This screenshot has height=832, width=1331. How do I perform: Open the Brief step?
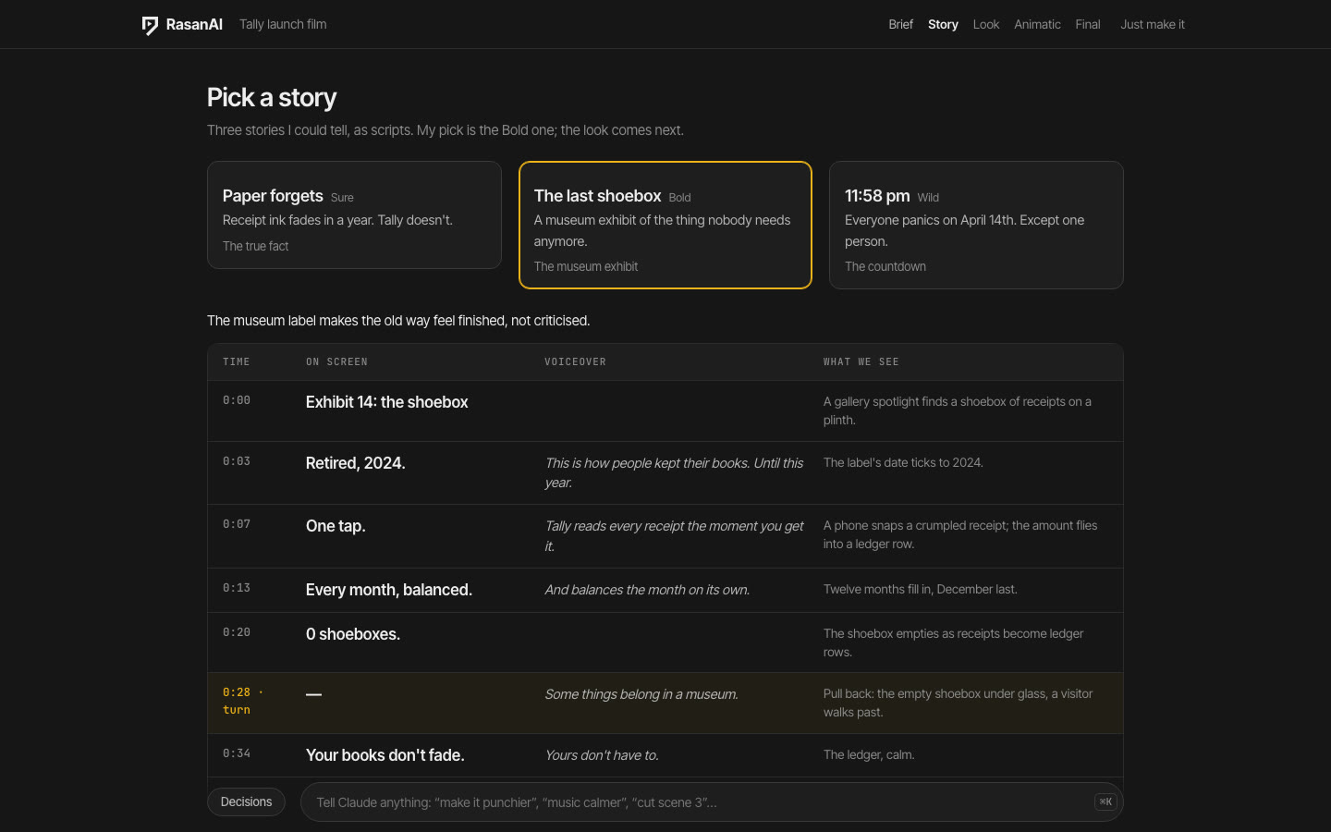pyautogui.click(x=900, y=25)
